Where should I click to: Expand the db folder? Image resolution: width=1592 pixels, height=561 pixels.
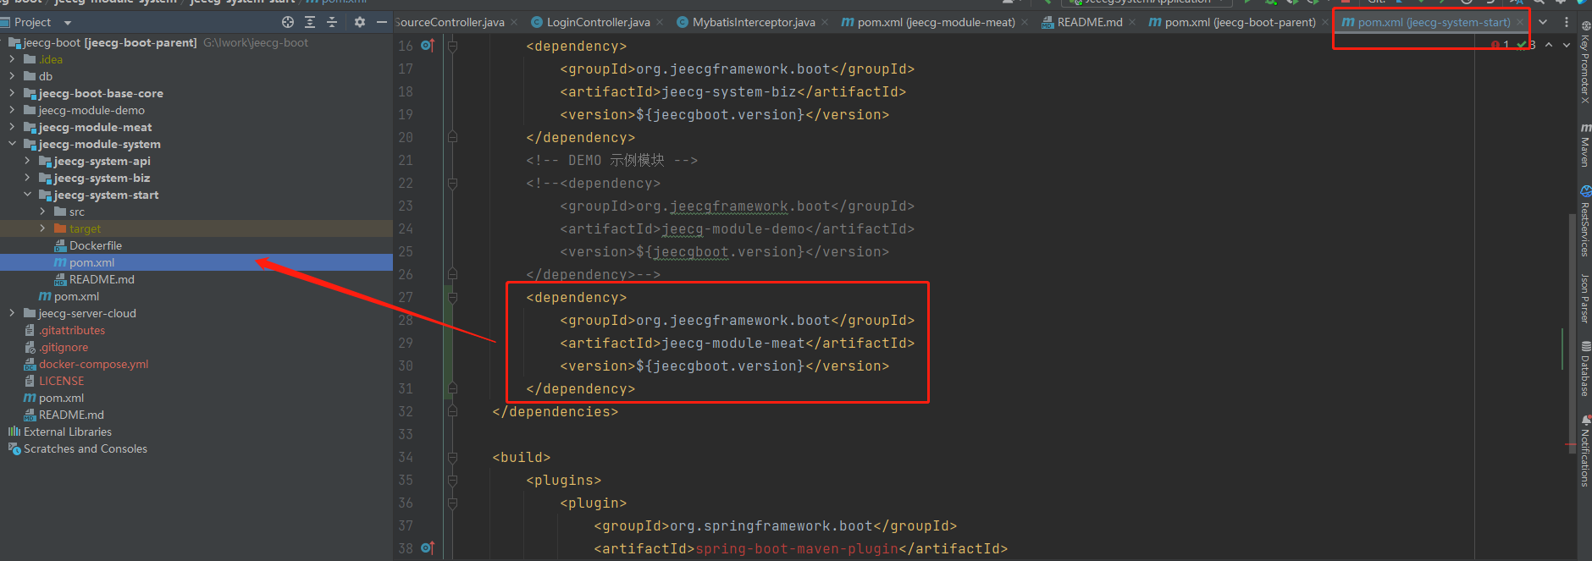pos(12,76)
